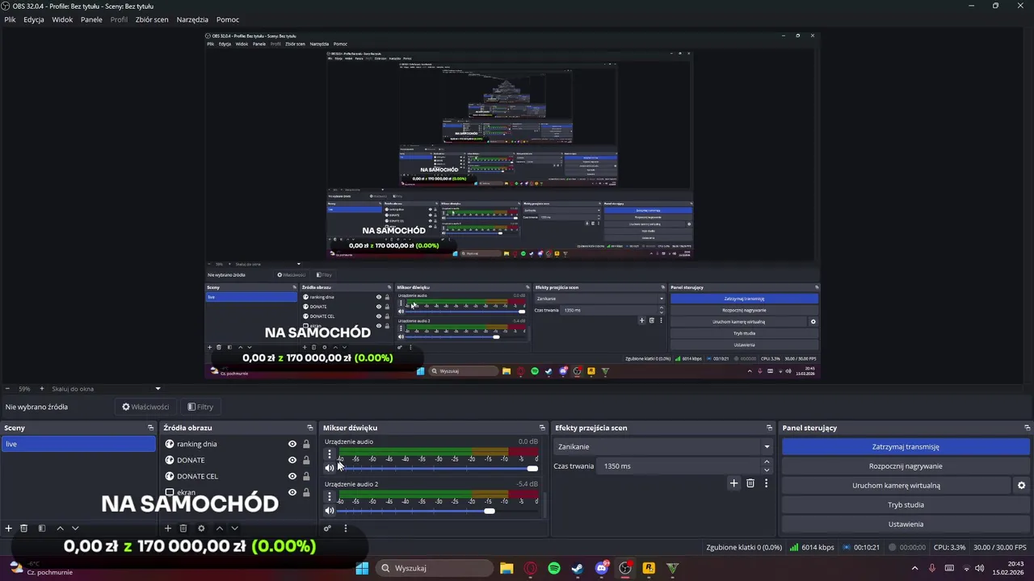Open audio mixer toolbar three-dot menu

point(345,529)
